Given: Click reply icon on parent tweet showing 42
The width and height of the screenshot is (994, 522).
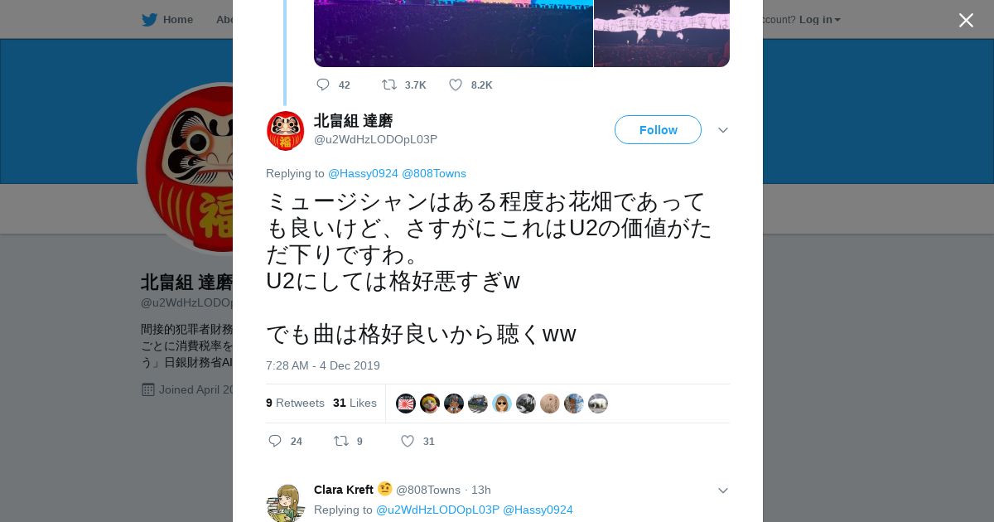Looking at the screenshot, I should (x=323, y=85).
